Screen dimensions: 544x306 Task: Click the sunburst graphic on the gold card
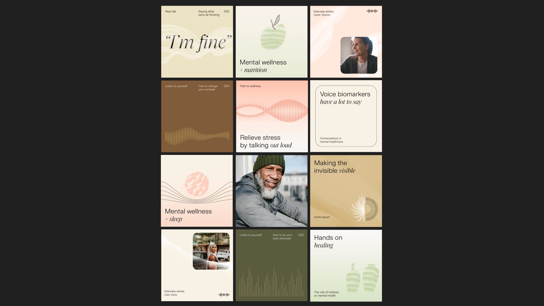(x=364, y=209)
